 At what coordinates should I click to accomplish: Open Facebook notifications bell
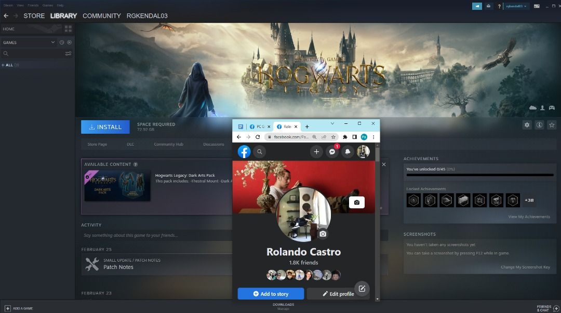click(x=348, y=152)
